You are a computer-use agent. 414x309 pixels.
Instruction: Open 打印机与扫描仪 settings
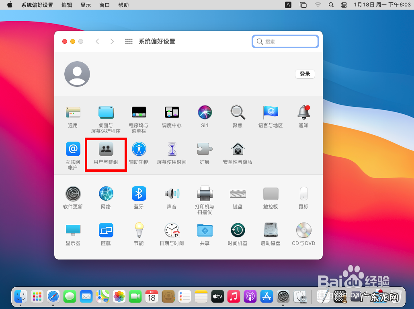click(205, 194)
